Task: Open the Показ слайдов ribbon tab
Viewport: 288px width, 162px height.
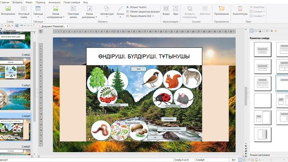Action: [72, 2]
